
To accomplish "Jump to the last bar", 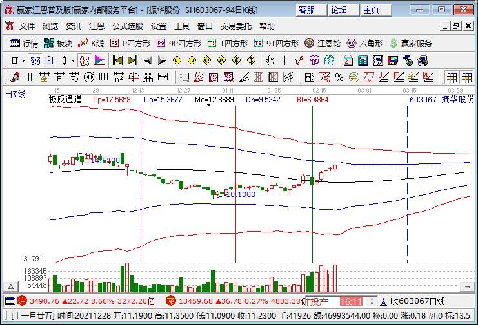I will [x=132, y=60].
